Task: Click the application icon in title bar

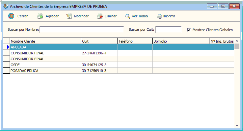Action: pyautogui.click(x=5, y=6)
